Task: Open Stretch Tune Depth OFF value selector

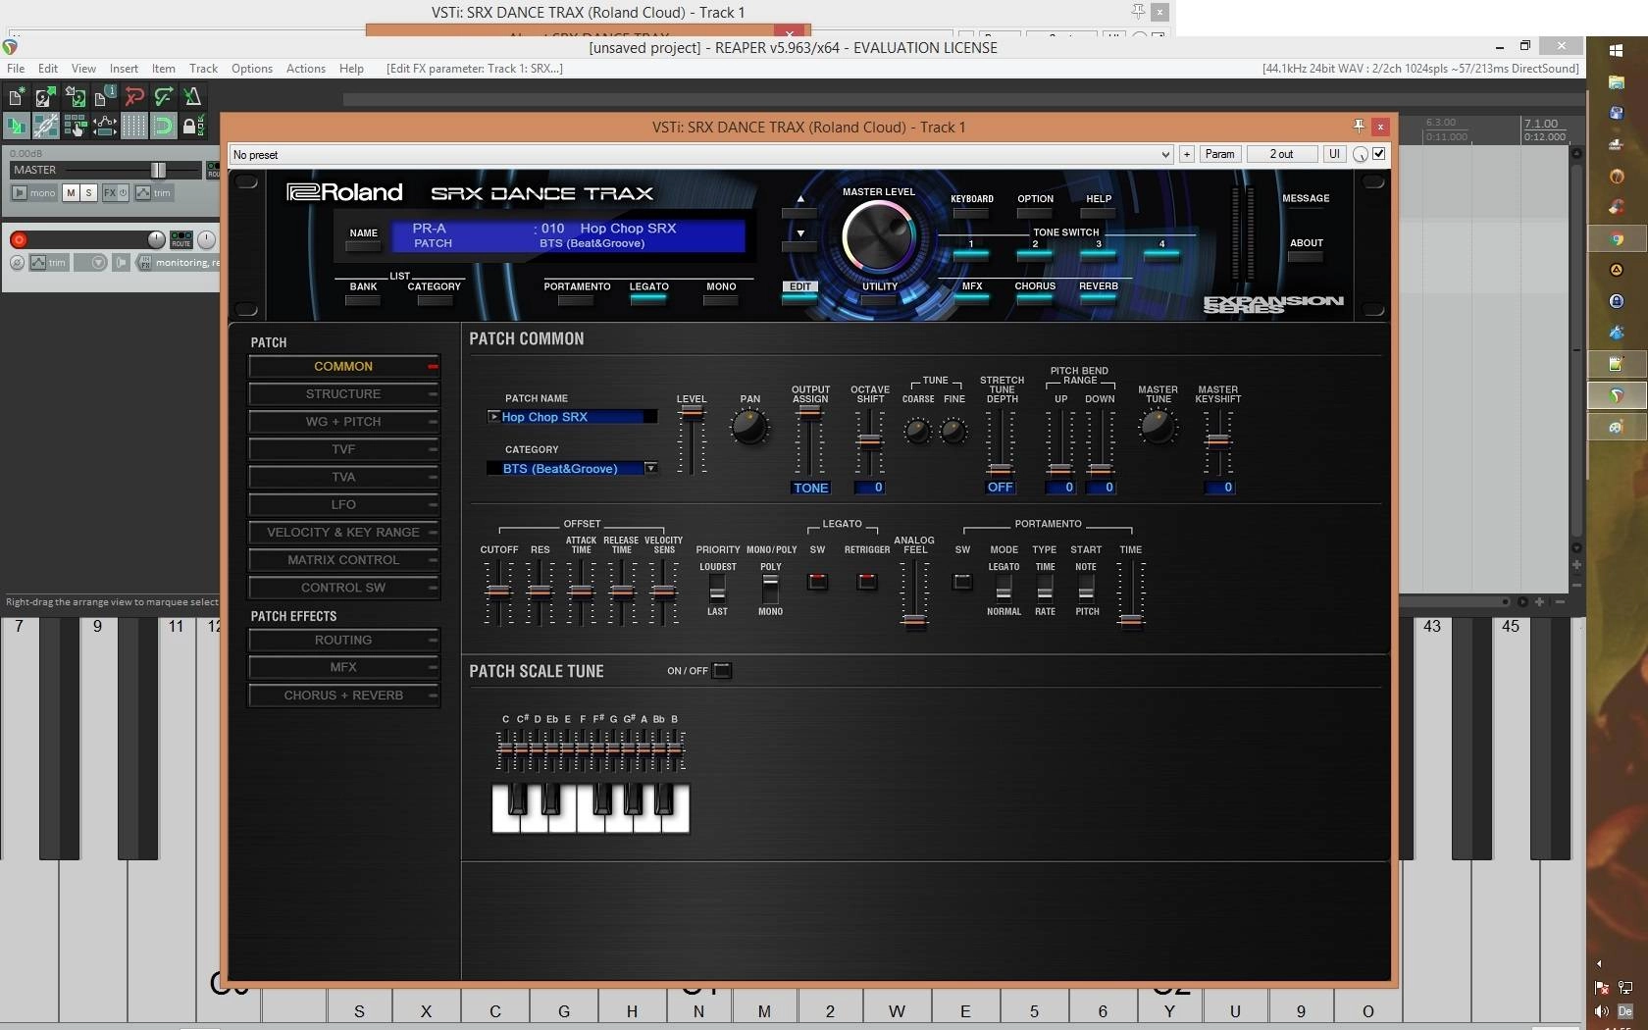Action: pyautogui.click(x=1000, y=488)
